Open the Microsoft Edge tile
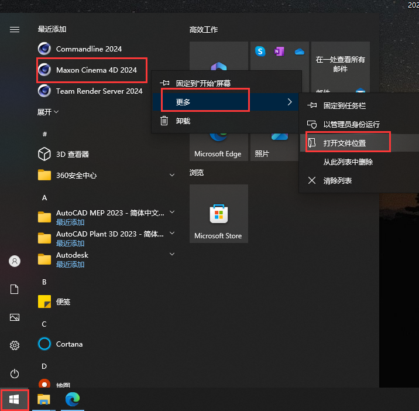This screenshot has width=419, height=411. (x=219, y=147)
